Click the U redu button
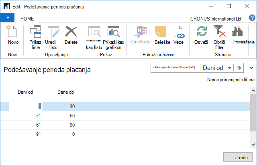The height and width of the screenshot is (166, 257). coord(238,157)
